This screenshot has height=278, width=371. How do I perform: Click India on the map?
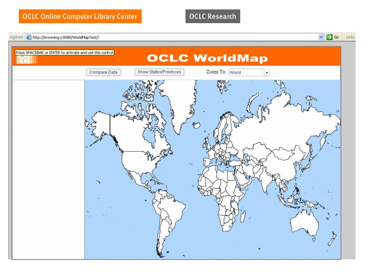(x=266, y=182)
